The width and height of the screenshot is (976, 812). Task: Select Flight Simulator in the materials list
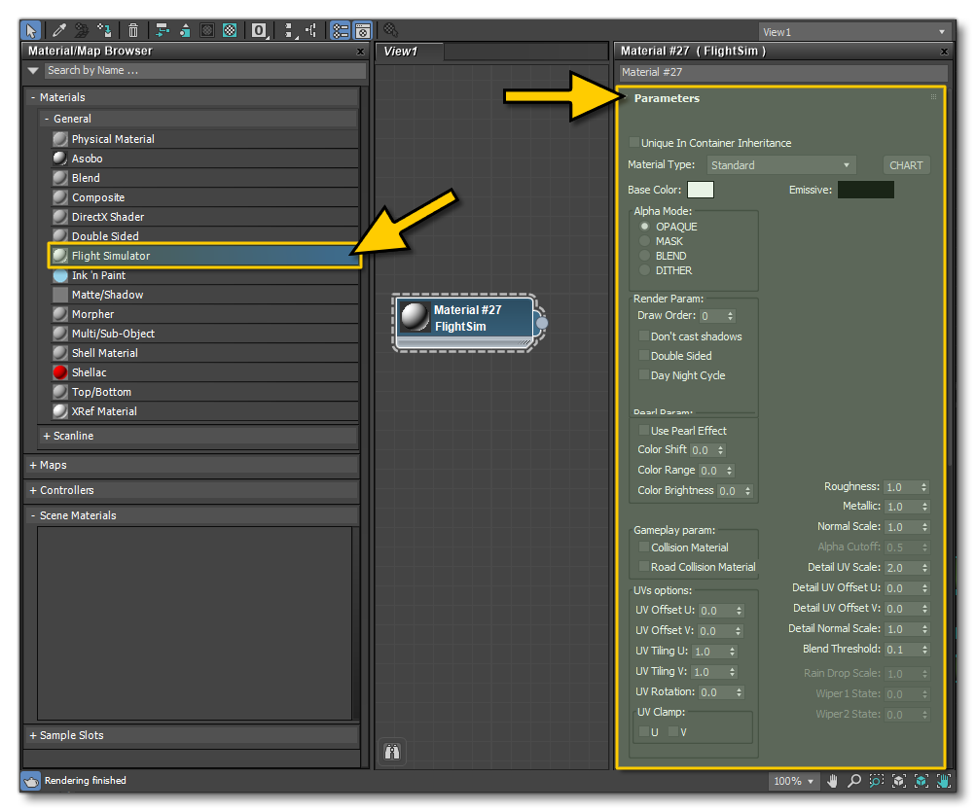[x=111, y=255]
